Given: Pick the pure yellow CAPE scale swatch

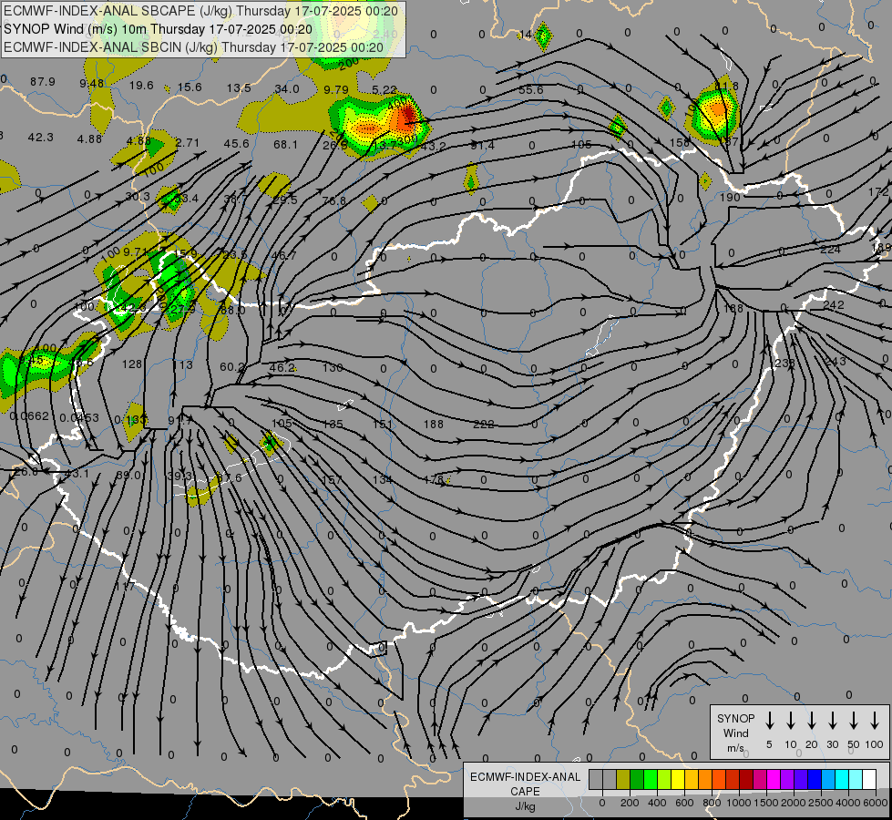Looking at the screenshot, I should coord(678,779).
